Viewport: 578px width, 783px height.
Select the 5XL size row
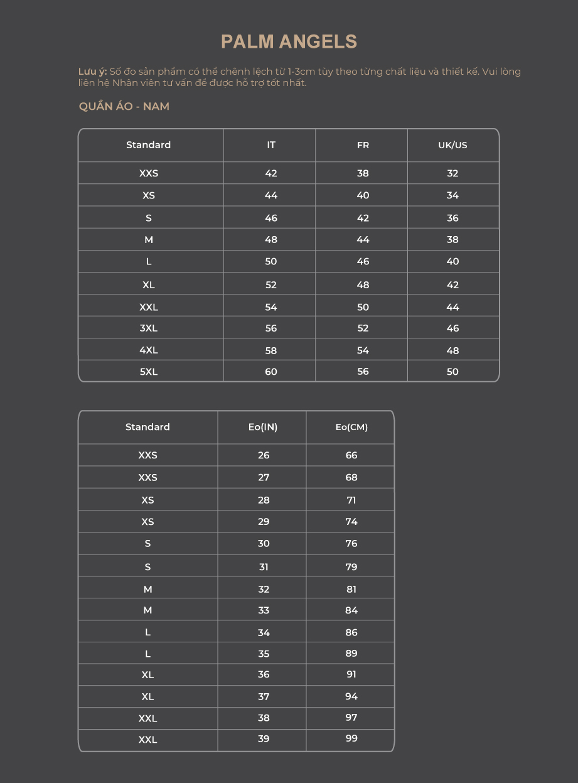point(289,371)
